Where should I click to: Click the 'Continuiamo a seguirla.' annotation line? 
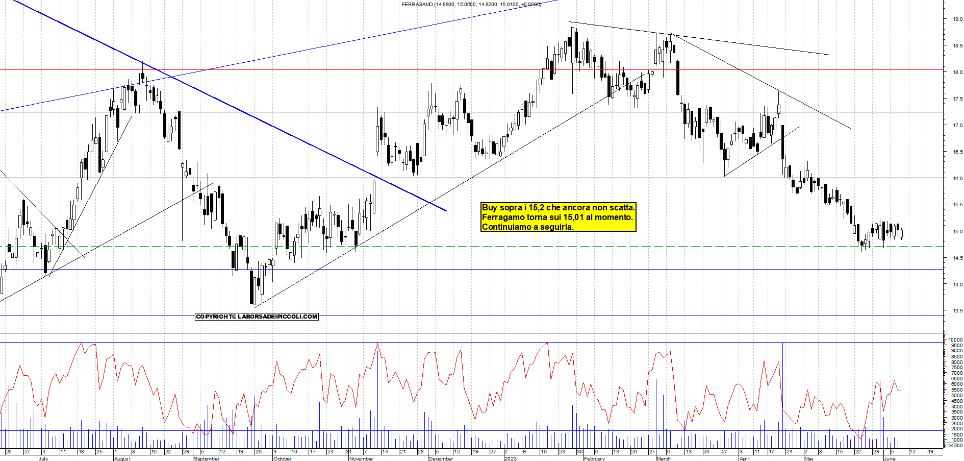pyautogui.click(x=528, y=227)
